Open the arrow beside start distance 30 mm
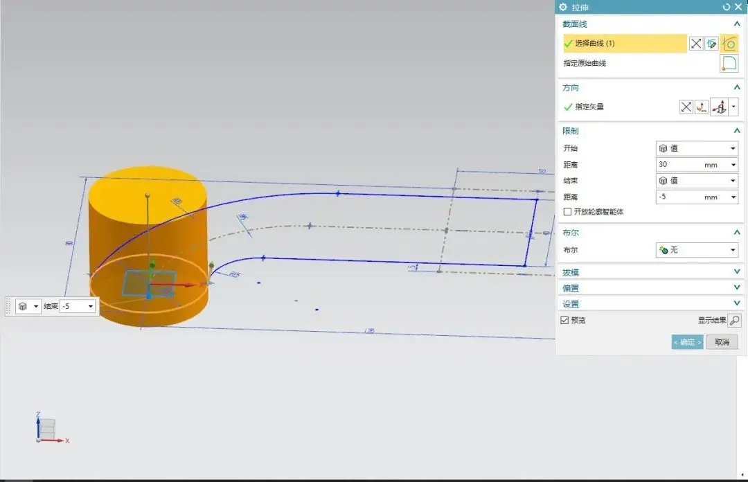Viewport: 748px width, 482px height. click(733, 165)
